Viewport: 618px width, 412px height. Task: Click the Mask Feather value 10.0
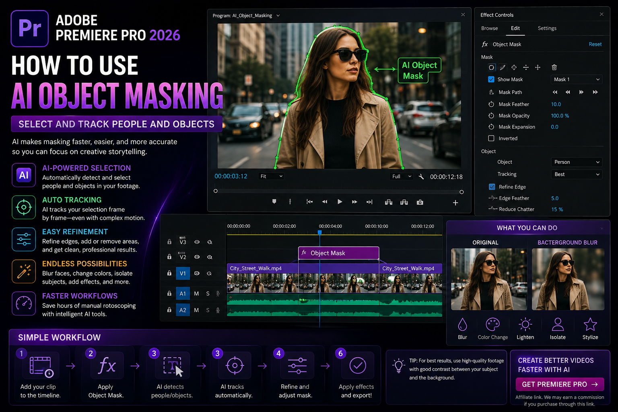pyautogui.click(x=556, y=104)
